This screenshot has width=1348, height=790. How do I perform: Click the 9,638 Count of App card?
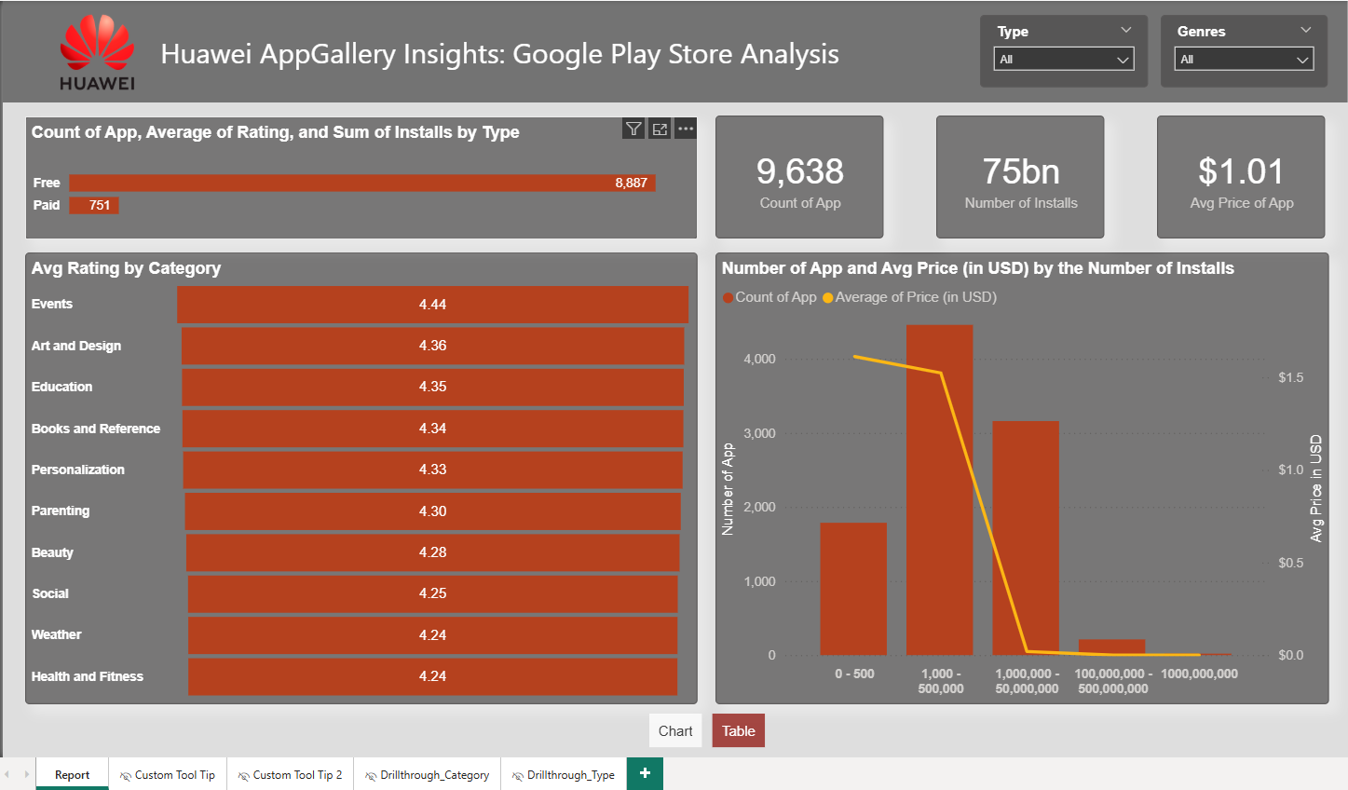coord(799,177)
